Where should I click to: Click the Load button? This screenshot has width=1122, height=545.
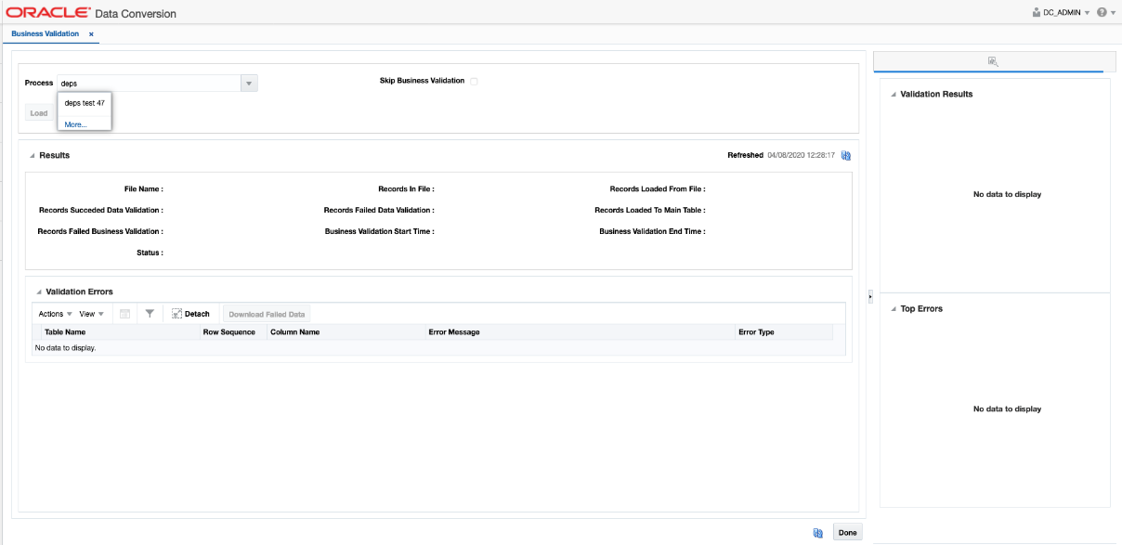pos(39,113)
